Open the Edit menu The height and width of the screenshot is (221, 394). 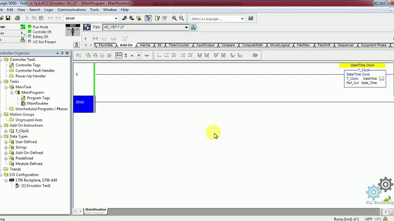10,9
